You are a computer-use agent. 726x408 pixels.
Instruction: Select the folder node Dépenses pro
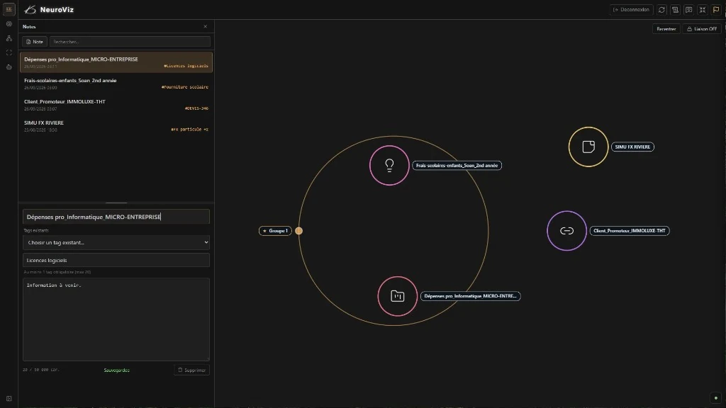click(397, 296)
